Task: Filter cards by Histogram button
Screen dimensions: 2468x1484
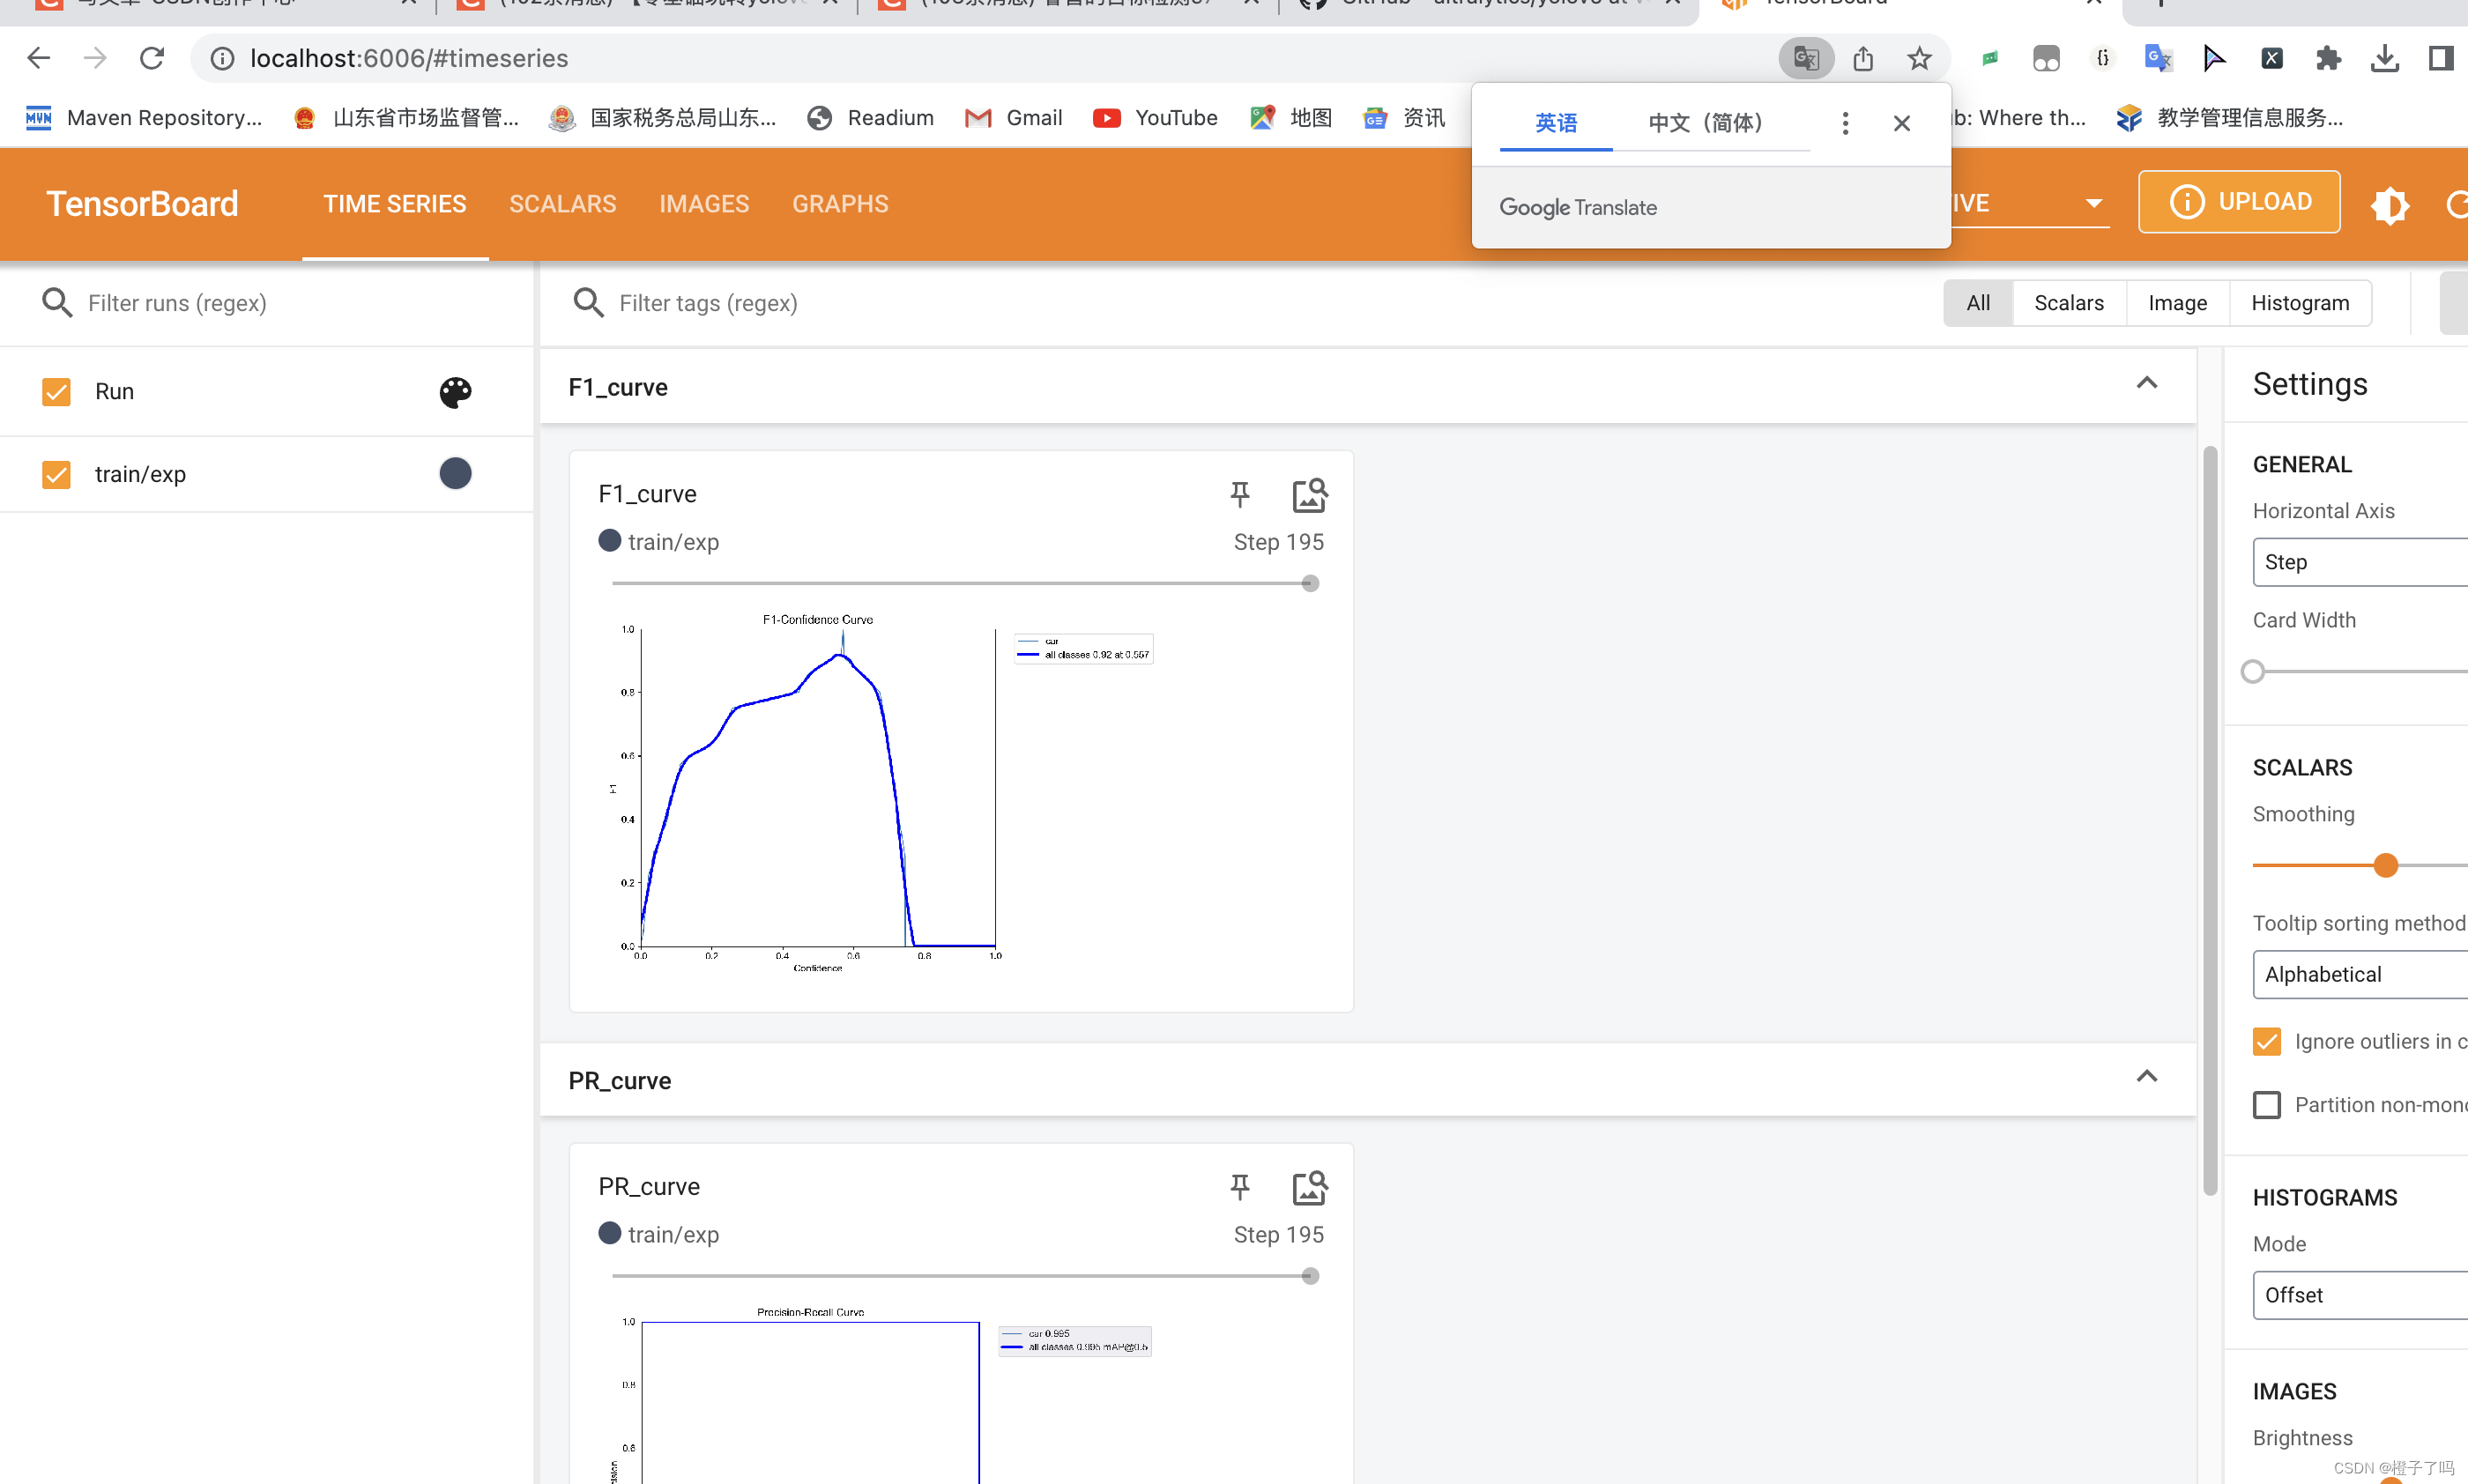Action: tap(2300, 303)
